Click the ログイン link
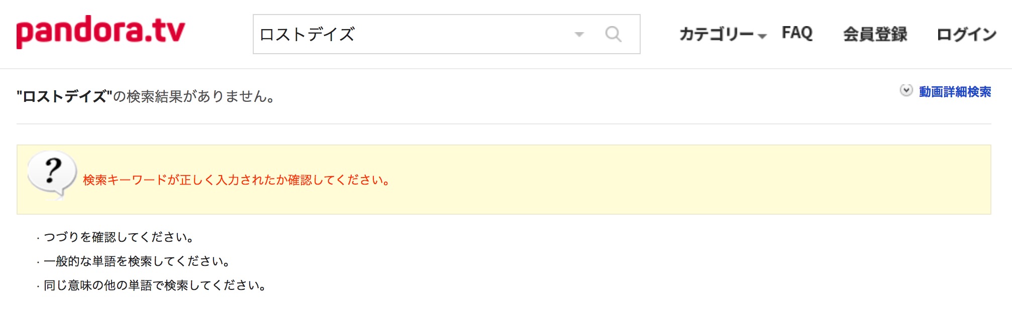 pyautogui.click(x=966, y=34)
